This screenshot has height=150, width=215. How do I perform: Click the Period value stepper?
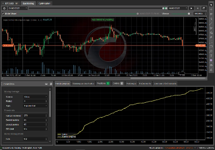click(x=46, y=101)
